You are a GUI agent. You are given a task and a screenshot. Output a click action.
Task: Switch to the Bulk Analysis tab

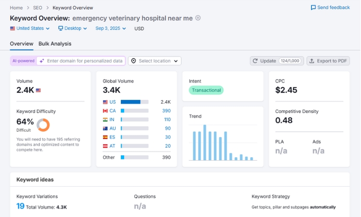coord(55,44)
